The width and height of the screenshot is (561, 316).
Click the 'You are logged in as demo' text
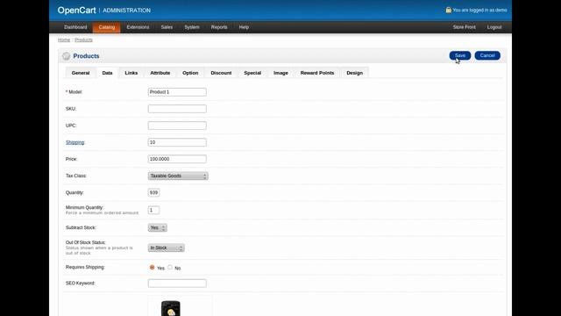pyautogui.click(x=479, y=10)
